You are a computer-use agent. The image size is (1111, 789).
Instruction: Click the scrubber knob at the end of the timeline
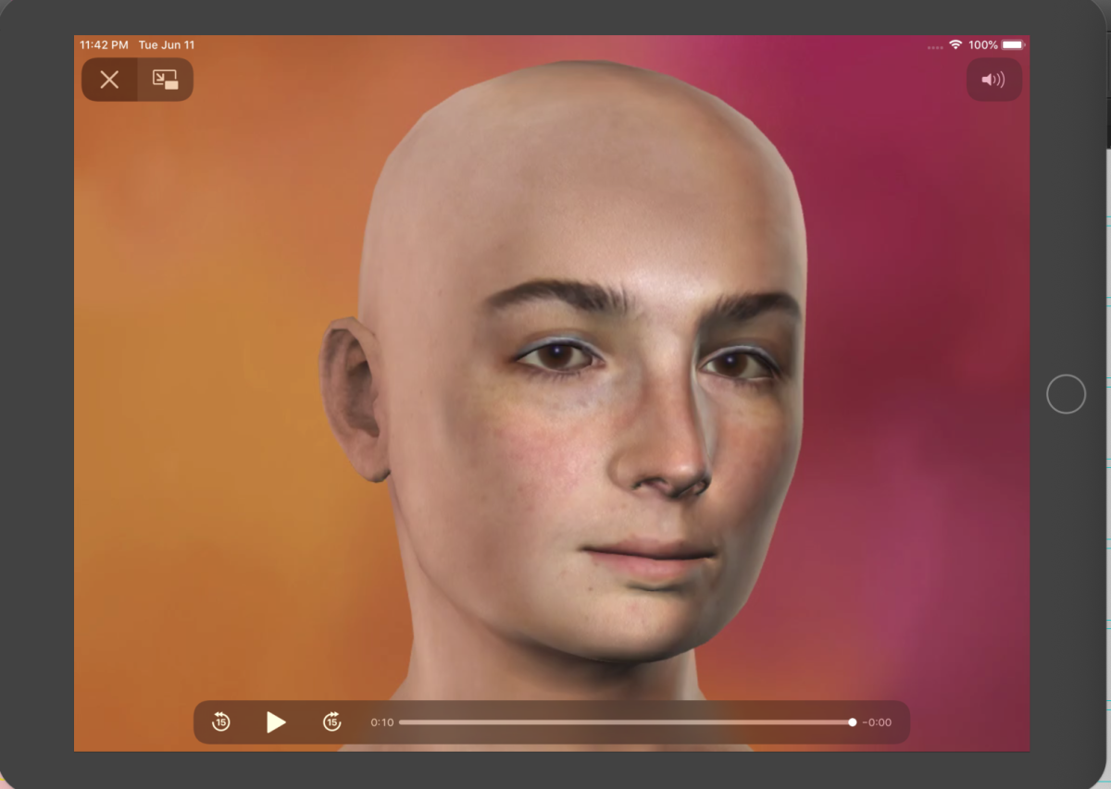(852, 722)
